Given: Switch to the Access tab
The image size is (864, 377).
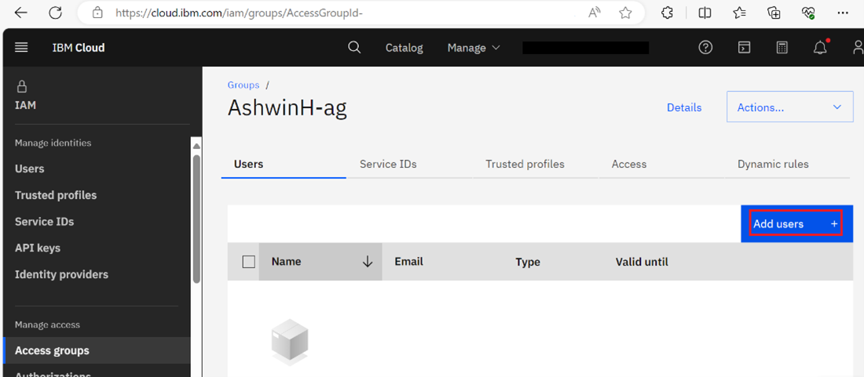Looking at the screenshot, I should (x=661, y=165).
